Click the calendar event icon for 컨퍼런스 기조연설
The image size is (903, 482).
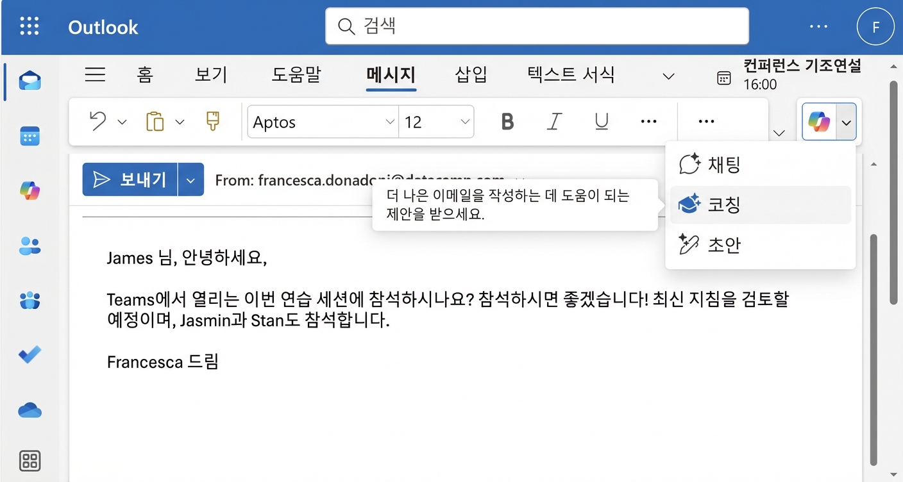click(723, 78)
